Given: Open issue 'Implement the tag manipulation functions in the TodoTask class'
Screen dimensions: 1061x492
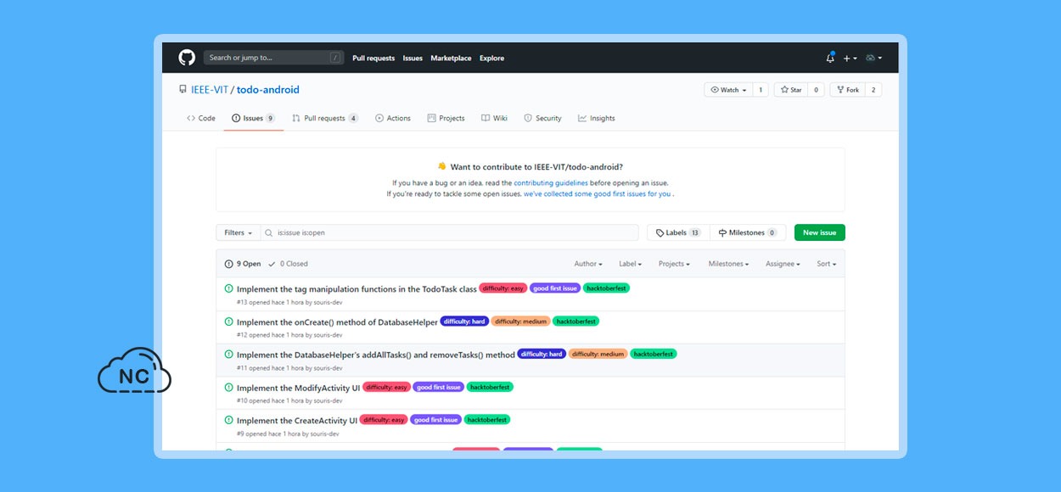Looking at the screenshot, I should click(x=356, y=289).
